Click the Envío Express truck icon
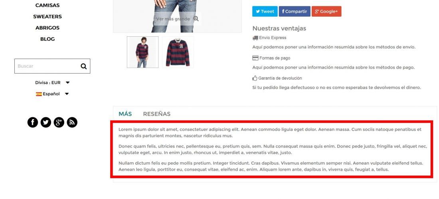This screenshot has height=199, width=439. 255,38
